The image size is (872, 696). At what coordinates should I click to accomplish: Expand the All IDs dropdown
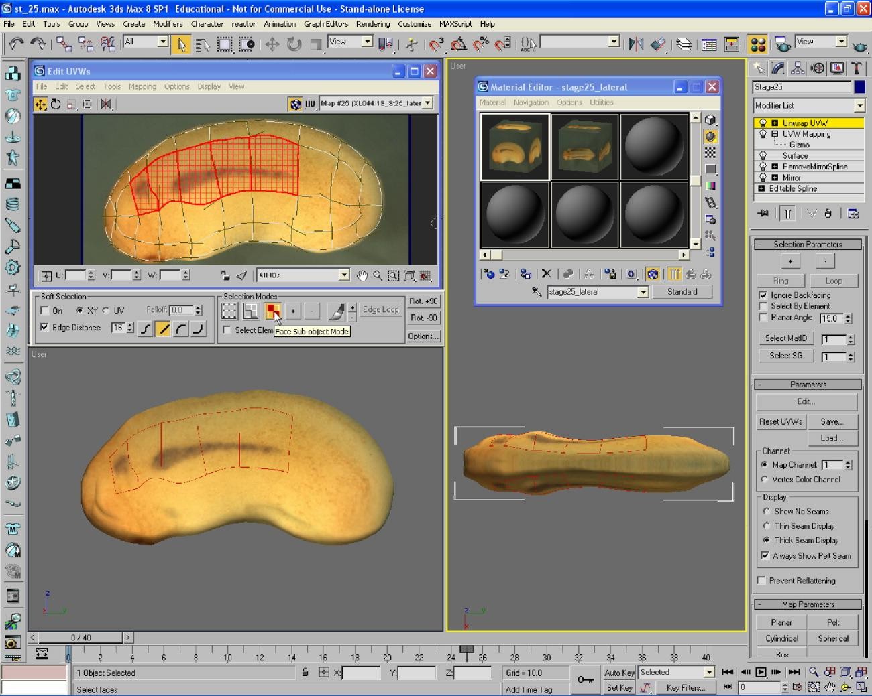tap(343, 275)
